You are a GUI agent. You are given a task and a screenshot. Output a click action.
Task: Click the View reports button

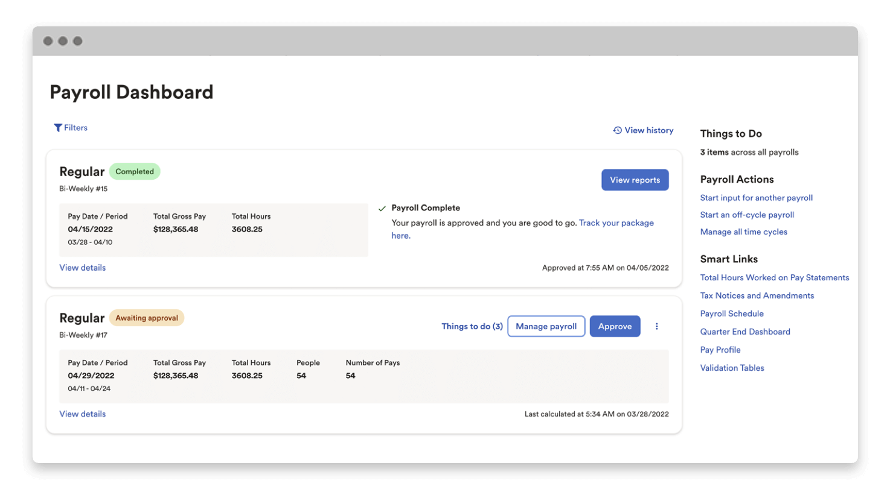[635, 179]
